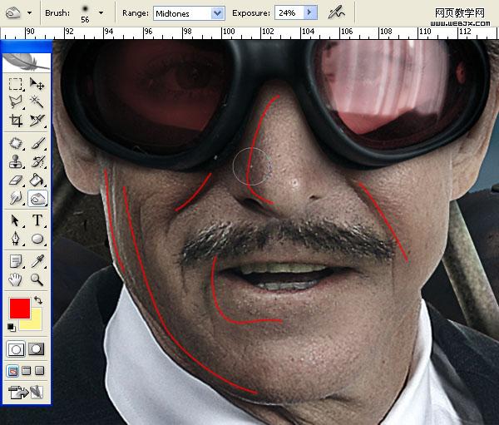Screen dimensions: 499x425
Task: Select the Zoom magnifier tool
Action: click(37, 279)
